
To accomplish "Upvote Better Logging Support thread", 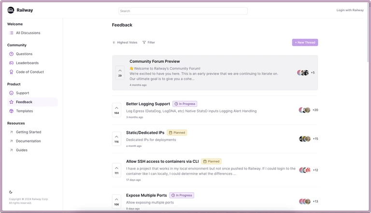I will (x=116, y=110).
